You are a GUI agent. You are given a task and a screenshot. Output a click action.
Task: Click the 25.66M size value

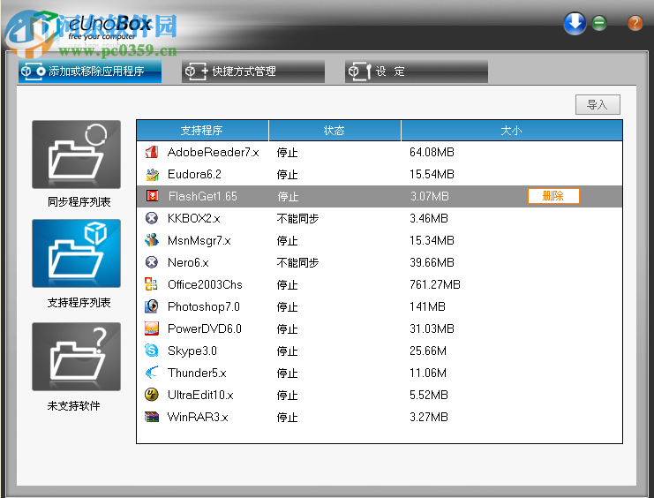coord(428,351)
